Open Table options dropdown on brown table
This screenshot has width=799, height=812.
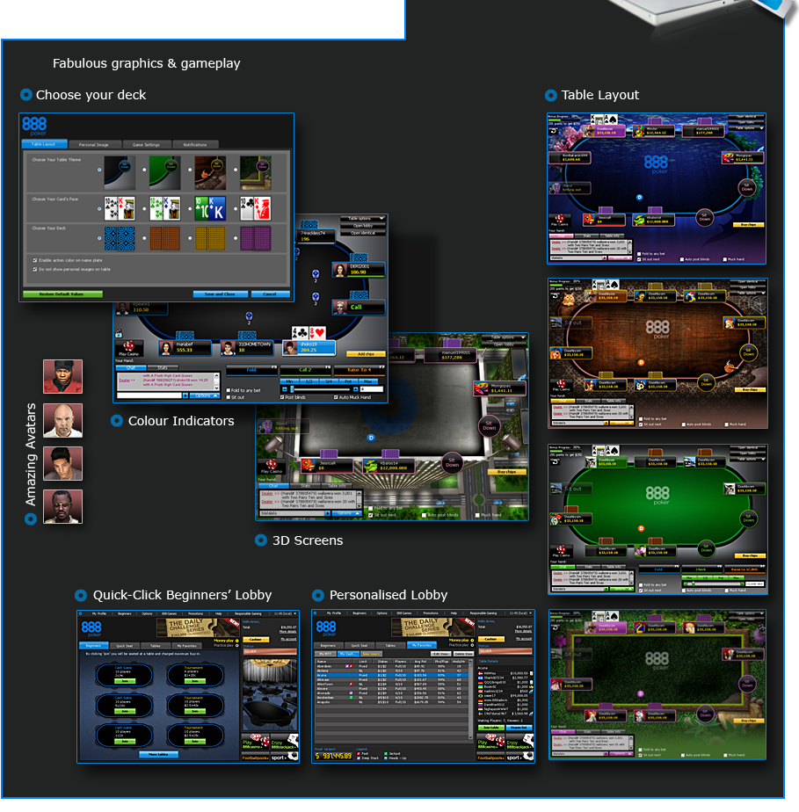[x=747, y=294]
